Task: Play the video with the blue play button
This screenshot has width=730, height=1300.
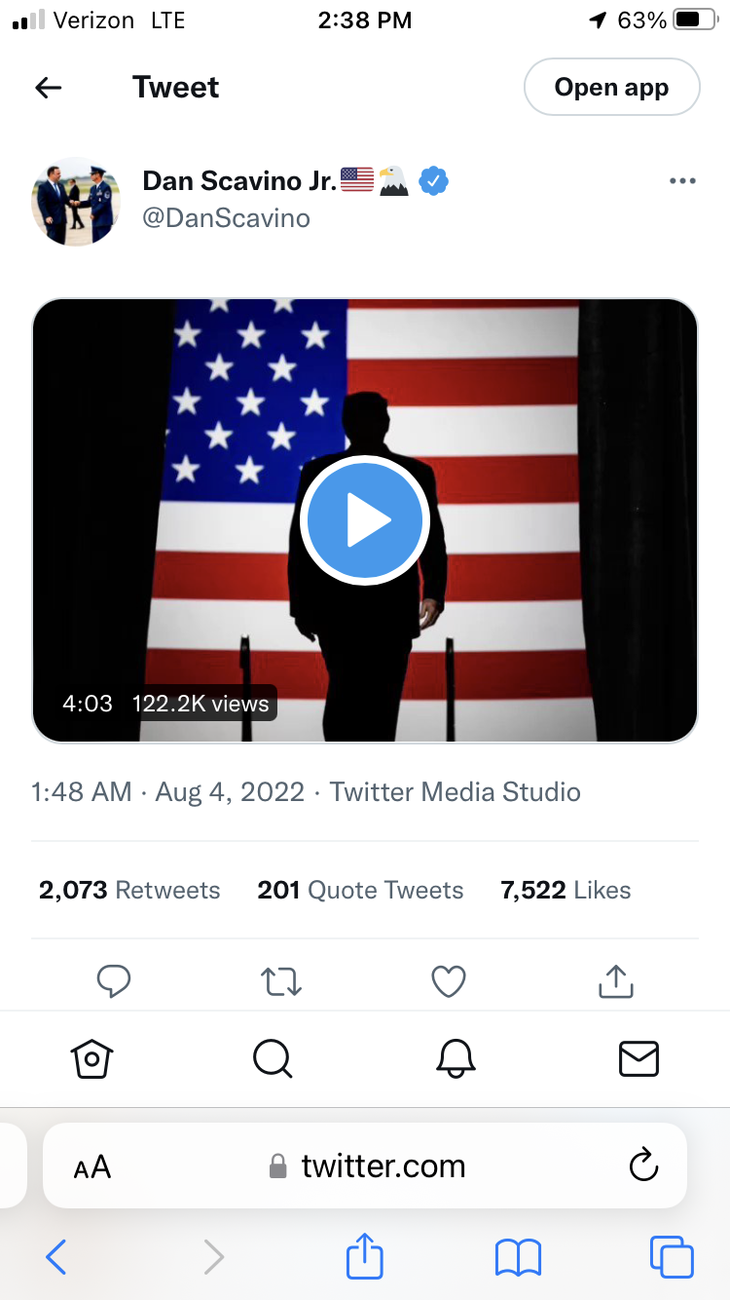Action: pos(364,521)
